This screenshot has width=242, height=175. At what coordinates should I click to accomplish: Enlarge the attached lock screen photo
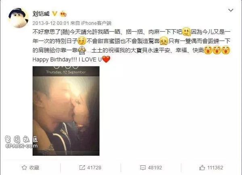click(66, 111)
